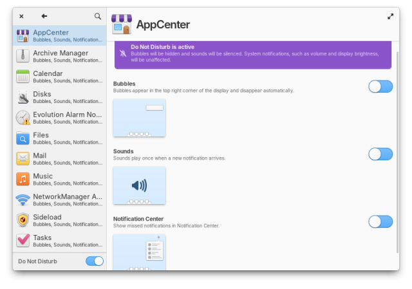This screenshot has height=289, width=412.
Task: Click the Calendar app icon
Action: tap(23, 77)
